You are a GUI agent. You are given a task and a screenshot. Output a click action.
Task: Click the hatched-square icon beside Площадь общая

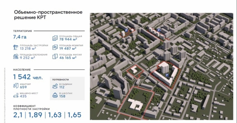55,38
